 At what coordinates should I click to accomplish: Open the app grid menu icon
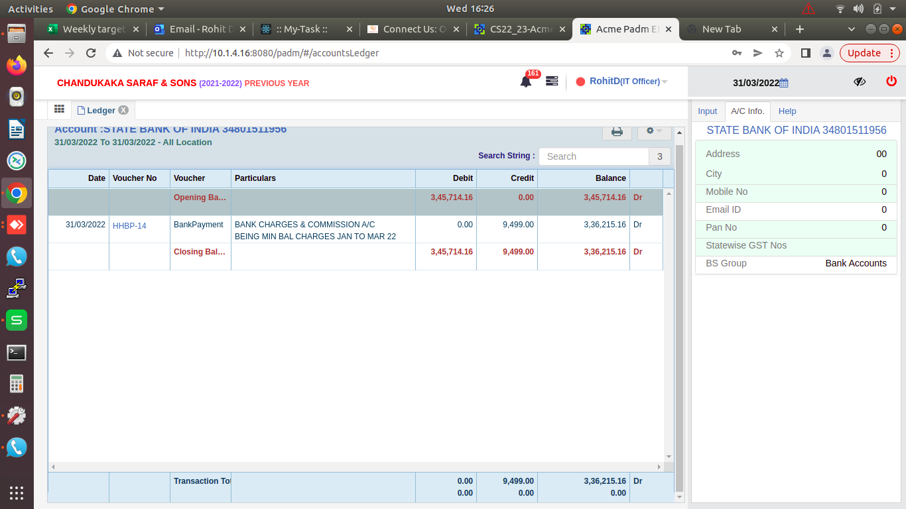[x=59, y=109]
